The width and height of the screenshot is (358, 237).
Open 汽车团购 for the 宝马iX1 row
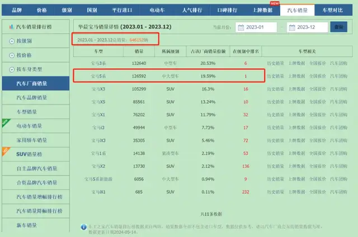click(338, 192)
